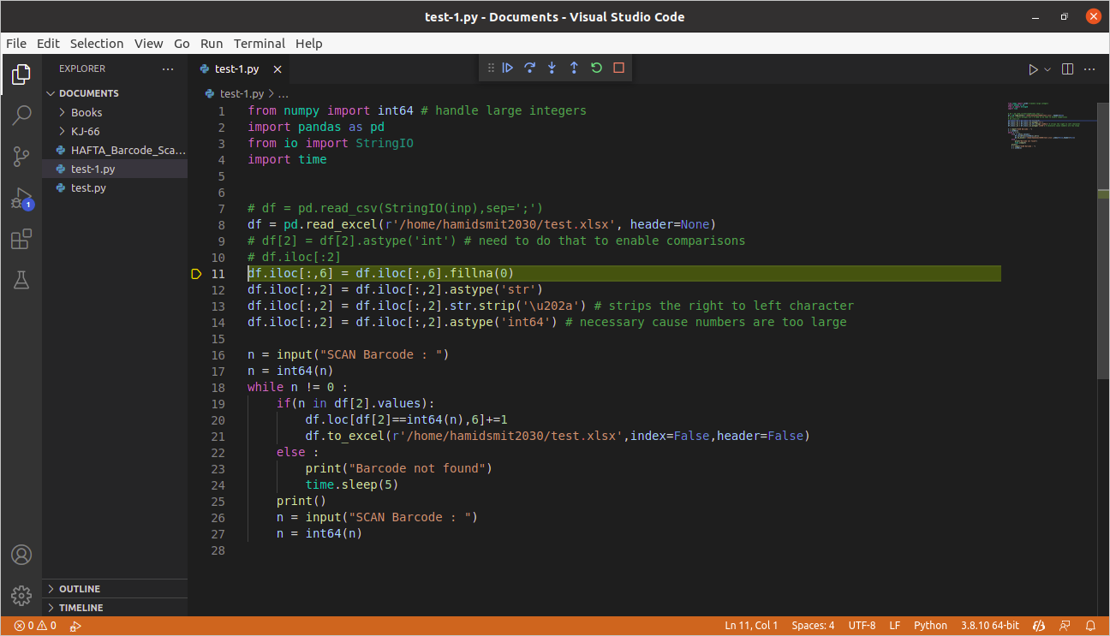Open the Help menu
This screenshot has width=1110, height=636.
click(x=309, y=44)
